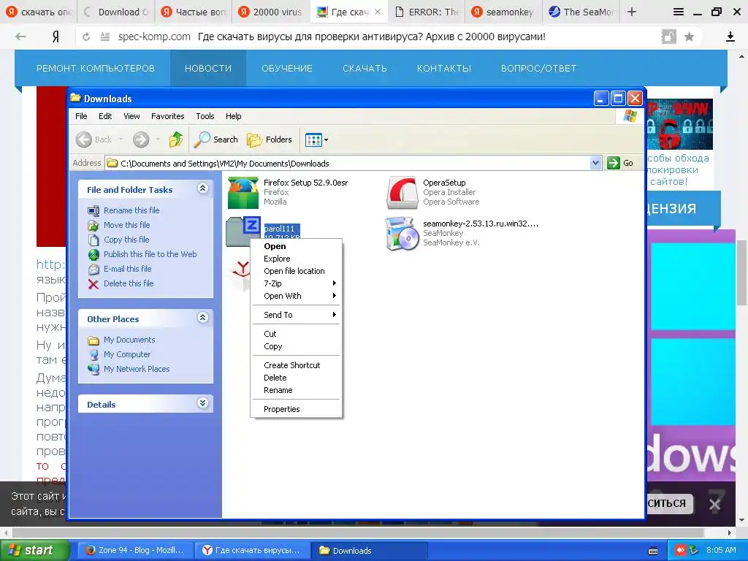Viewport: 748px width, 561px height.
Task: Expand the Send To submenu
Action: point(296,315)
